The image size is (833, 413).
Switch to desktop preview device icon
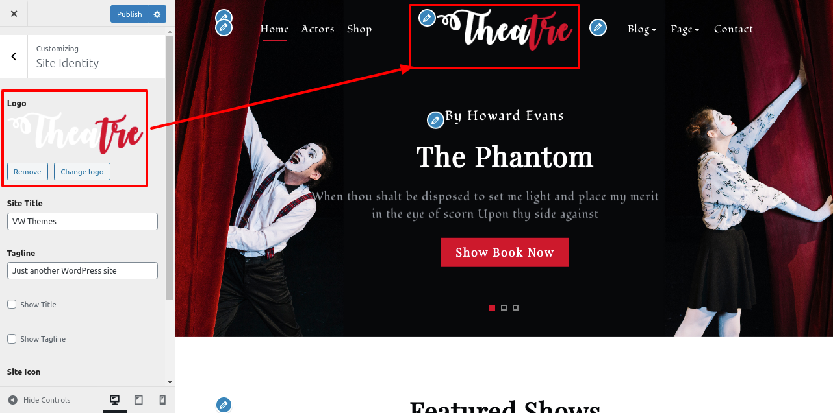[x=114, y=400]
